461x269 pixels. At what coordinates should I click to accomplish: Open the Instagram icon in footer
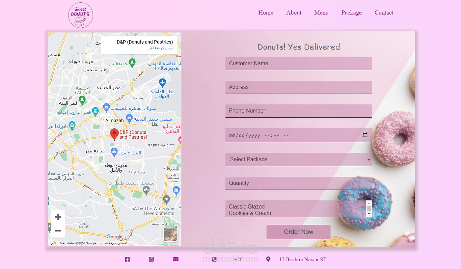151,259
